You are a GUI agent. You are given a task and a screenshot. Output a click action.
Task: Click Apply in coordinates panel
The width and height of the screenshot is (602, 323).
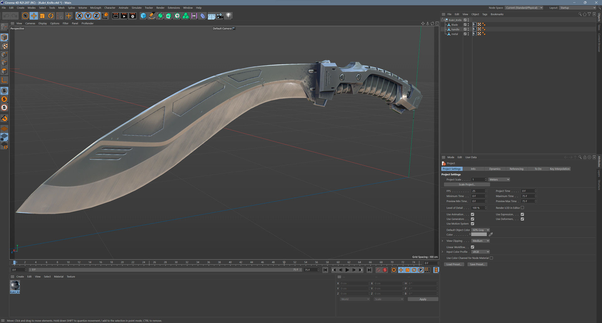[423, 299]
